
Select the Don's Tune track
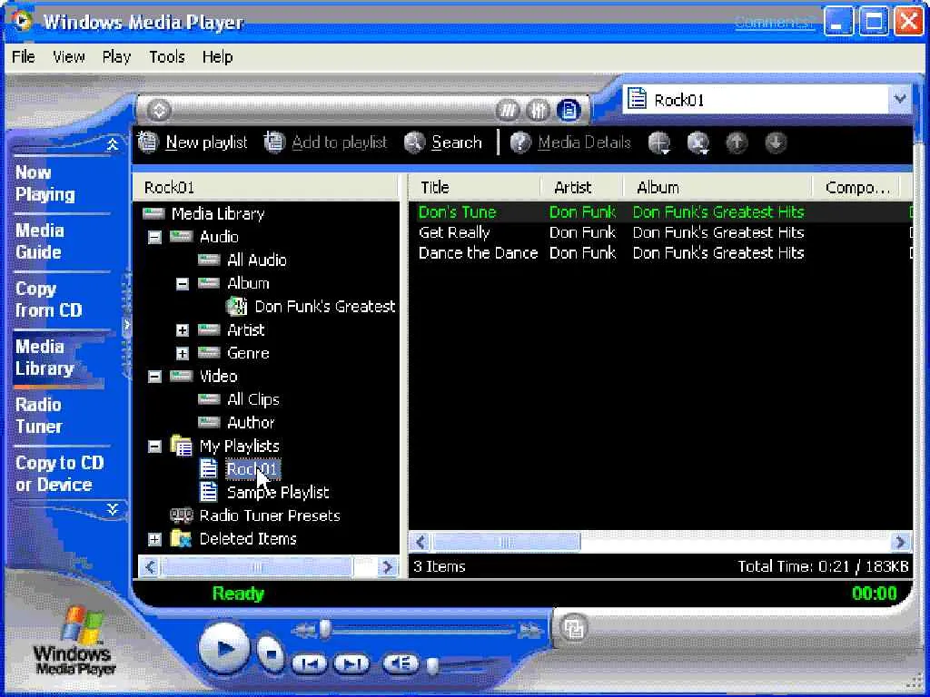(458, 212)
